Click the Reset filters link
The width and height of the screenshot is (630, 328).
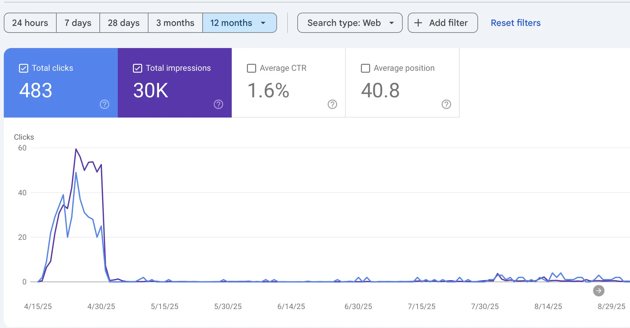pos(515,23)
